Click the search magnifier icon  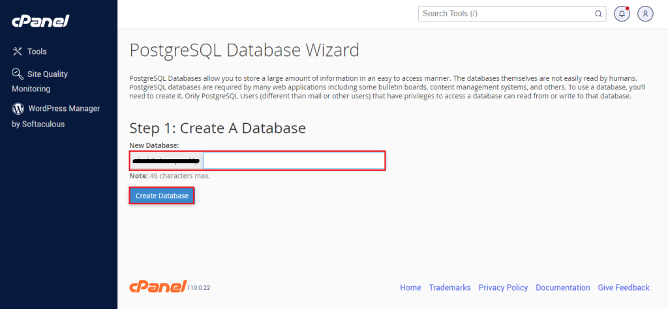(598, 14)
